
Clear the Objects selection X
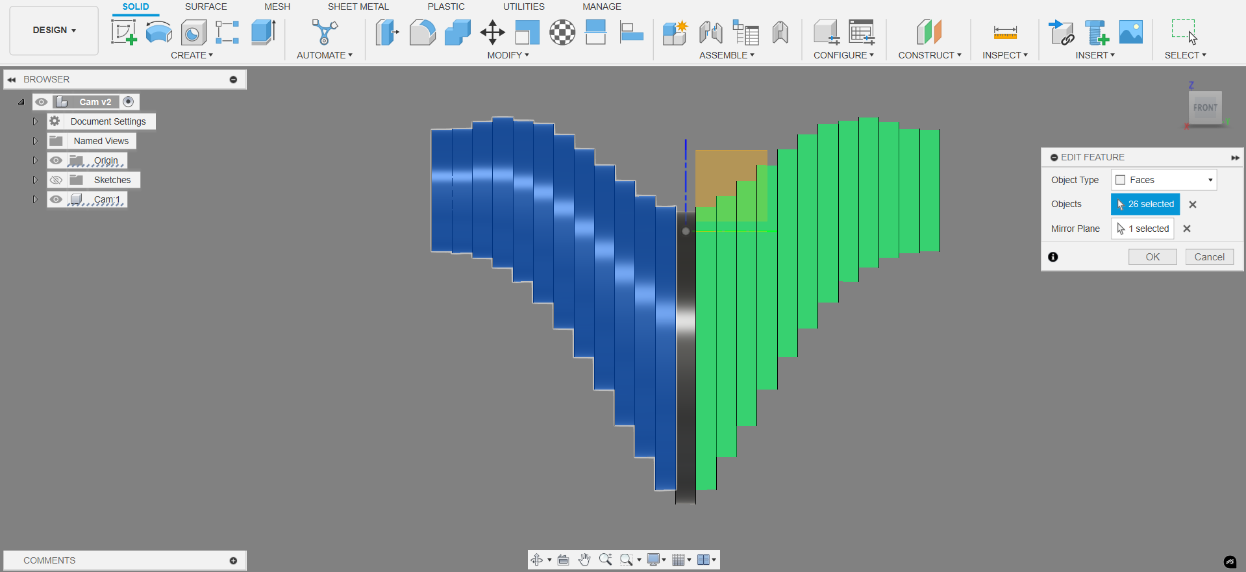[1192, 205]
